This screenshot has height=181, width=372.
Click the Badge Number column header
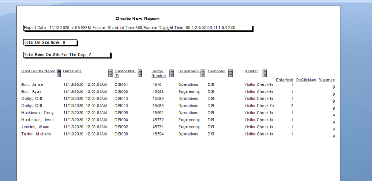[159, 73]
